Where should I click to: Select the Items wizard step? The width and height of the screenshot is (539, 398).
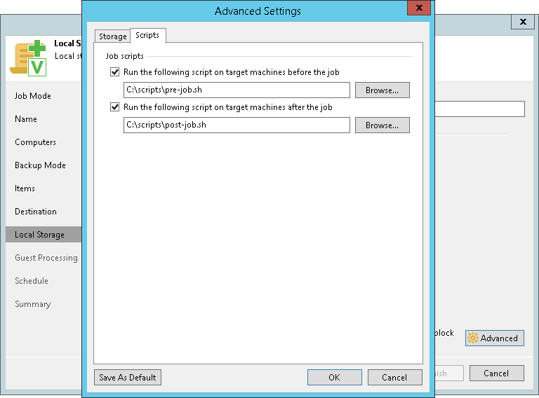coord(25,188)
